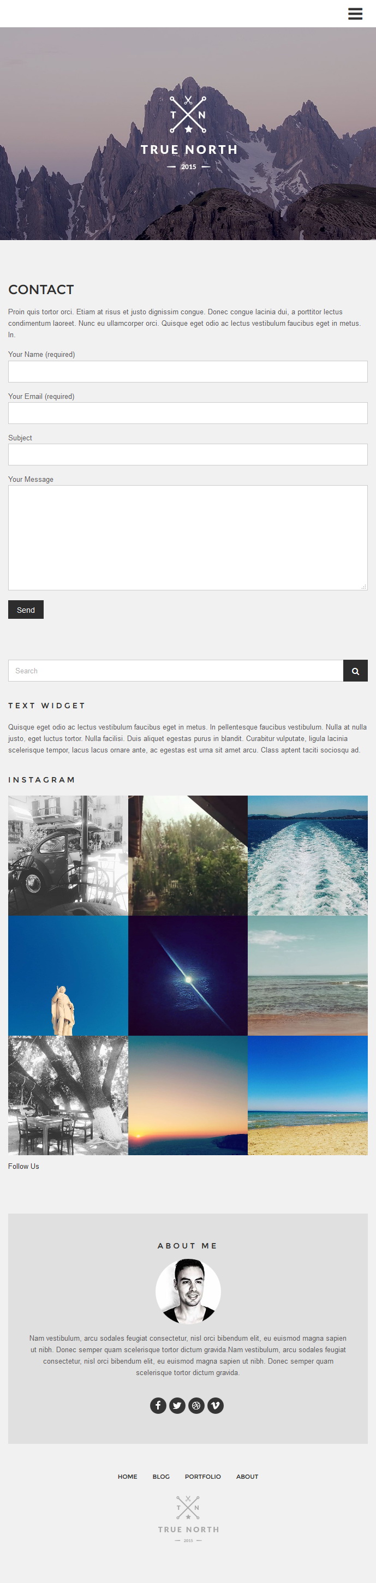Follow the Follow Us link
This screenshot has width=376, height=1583.
23,1166
